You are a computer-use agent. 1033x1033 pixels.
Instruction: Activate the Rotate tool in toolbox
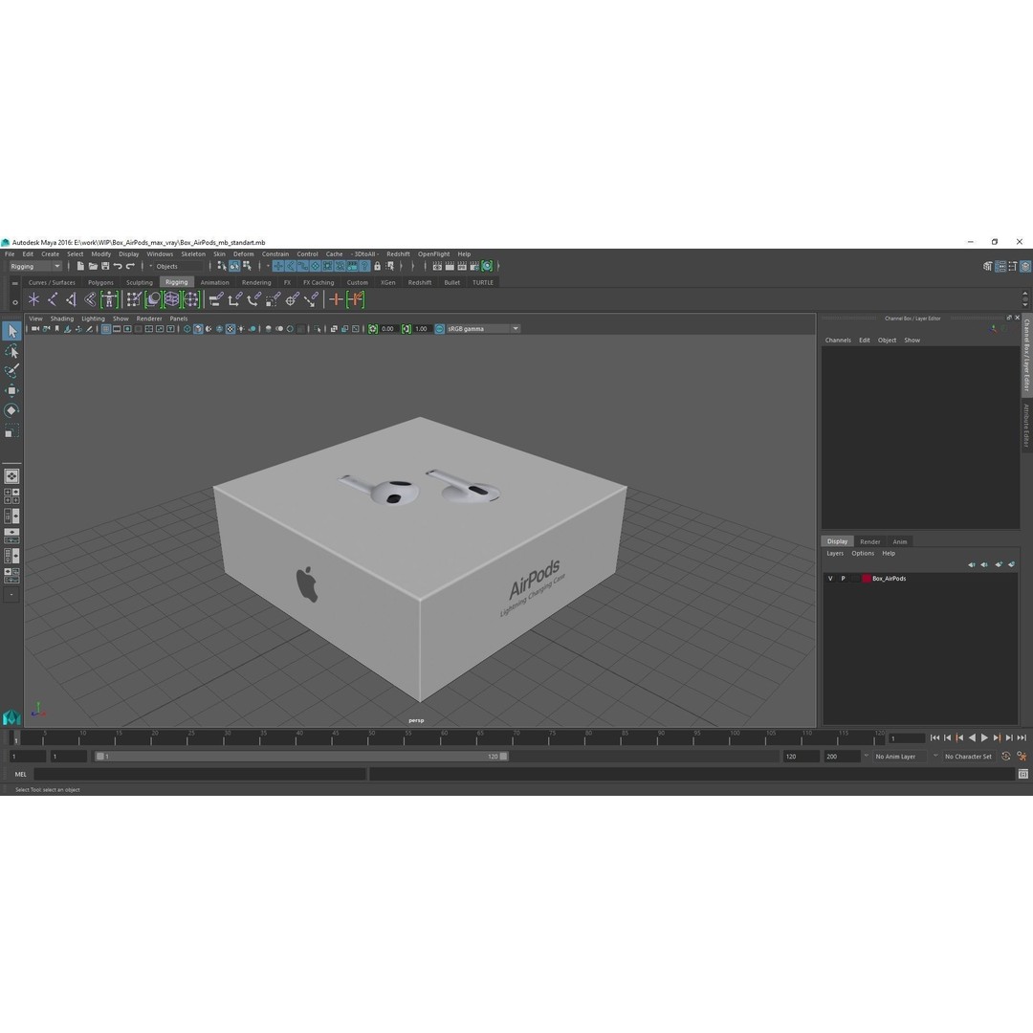click(x=11, y=410)
